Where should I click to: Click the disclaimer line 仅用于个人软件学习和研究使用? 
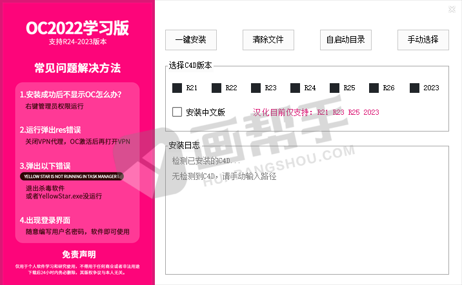coord(77,266)
